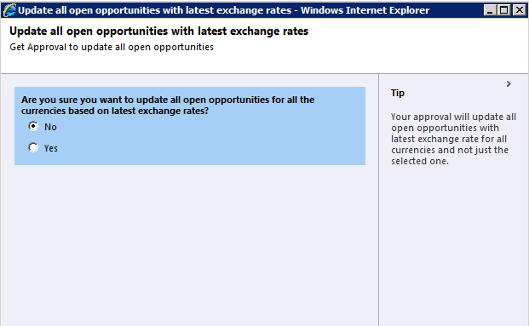Viewport: 529px width, 326px height.
Task: Minimize the Internet Explorer dialog window
Action: [490, 10]
